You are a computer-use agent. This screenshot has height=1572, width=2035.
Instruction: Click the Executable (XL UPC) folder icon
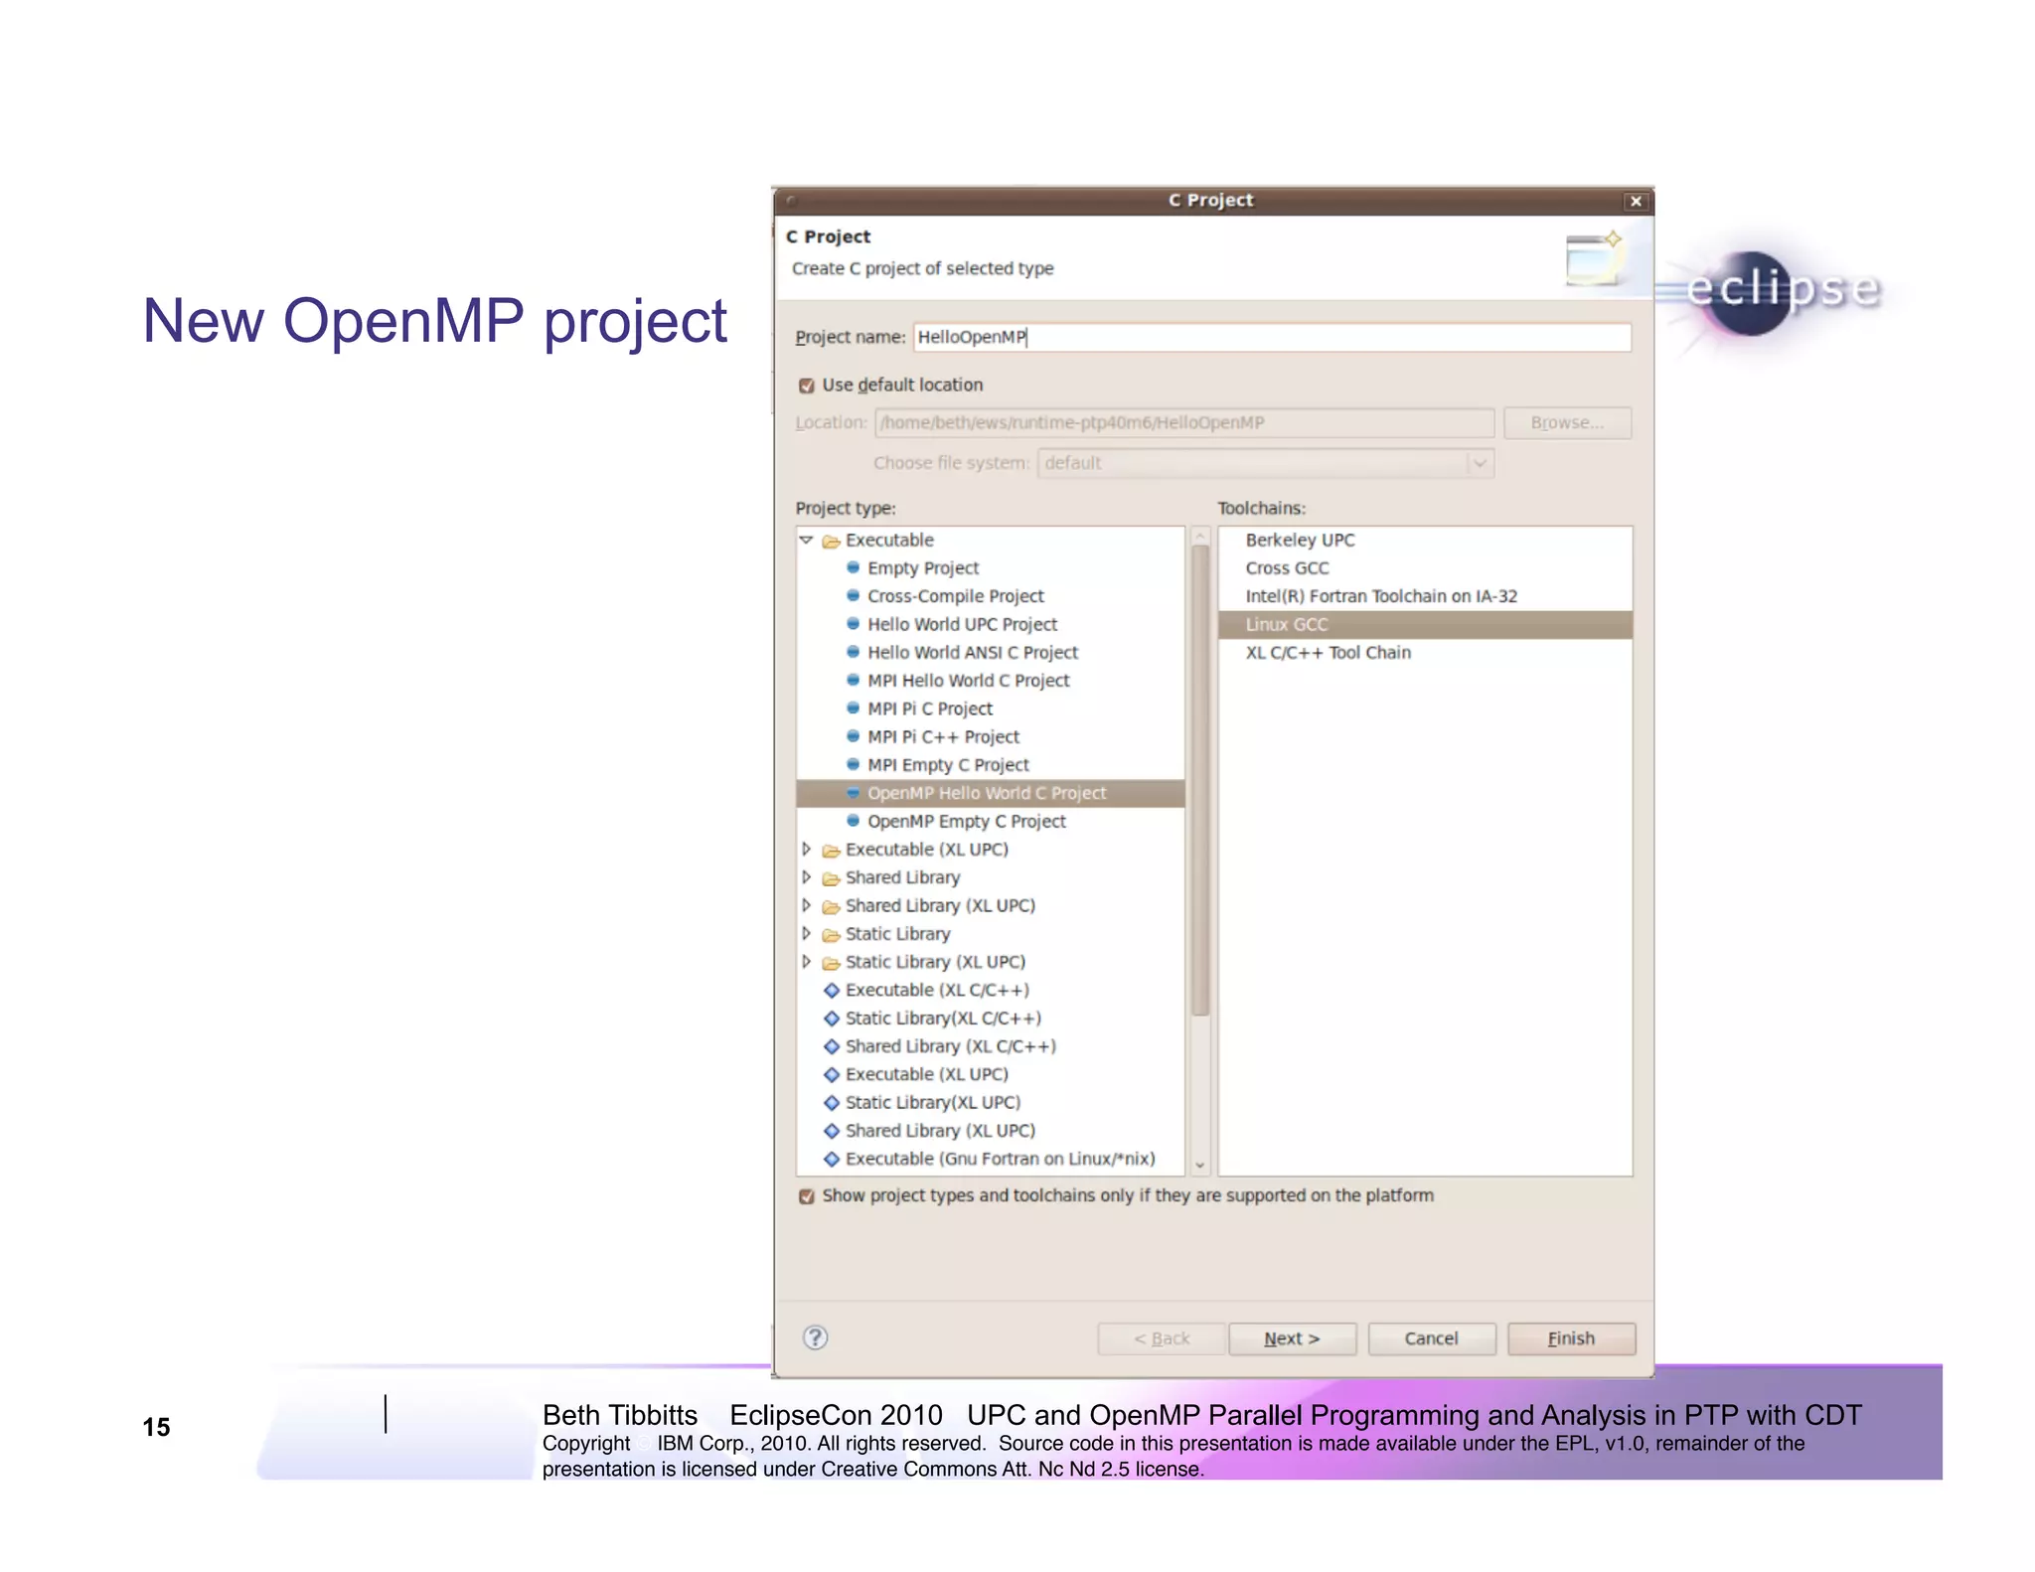[831, 851]
